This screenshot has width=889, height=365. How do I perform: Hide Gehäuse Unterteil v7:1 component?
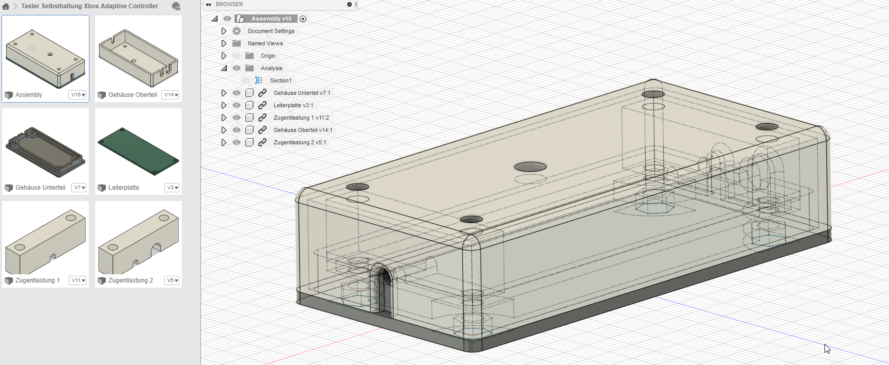tap(237, 93)
